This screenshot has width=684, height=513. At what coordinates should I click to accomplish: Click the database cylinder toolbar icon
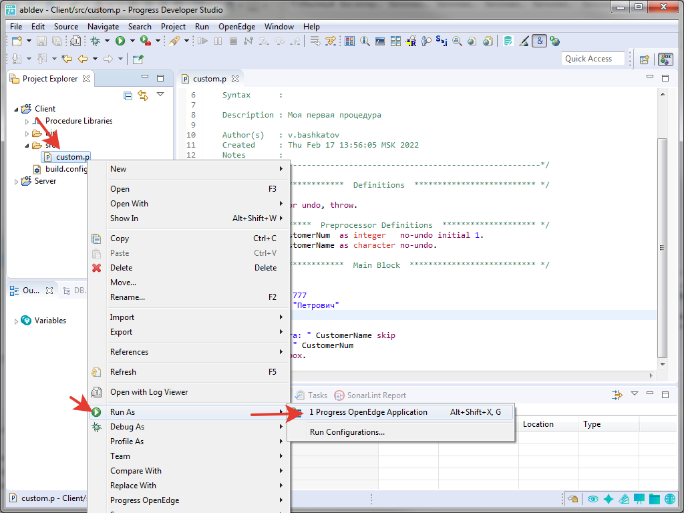508,41
